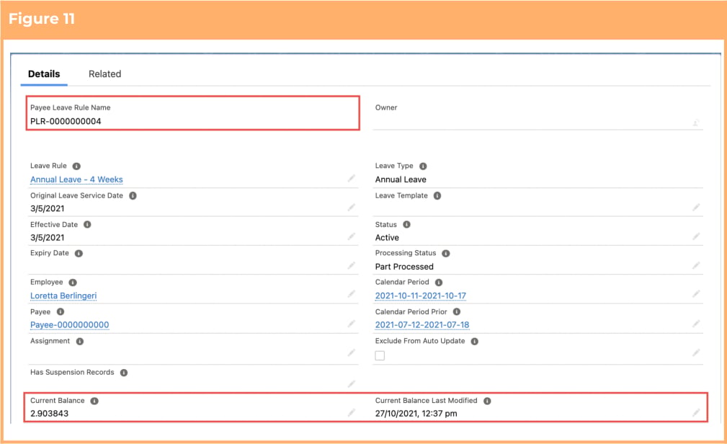Viewport: 727px width, 444px height.
Task: Show info tooltip for Leave Type
Action: point(423,166)
